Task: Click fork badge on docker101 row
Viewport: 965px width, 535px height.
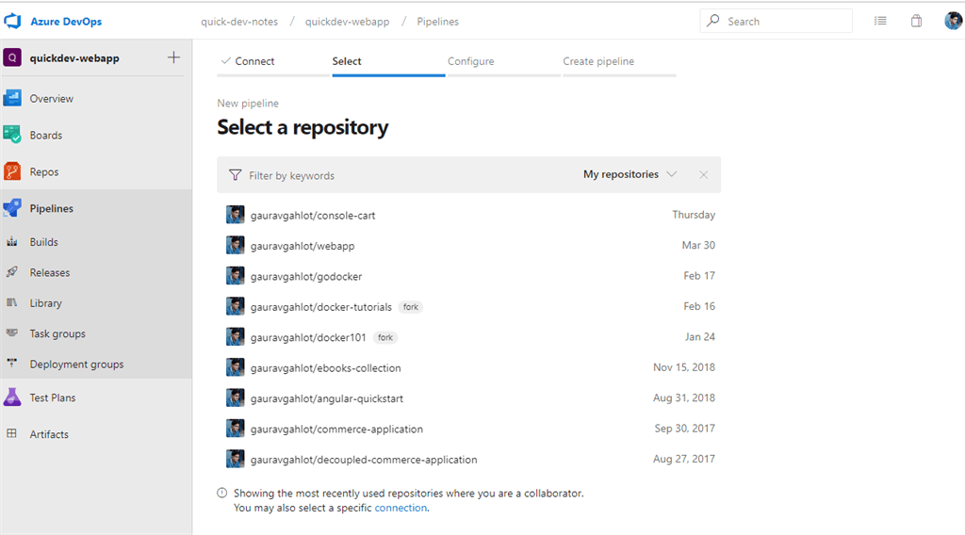Action: pos(385,337)
